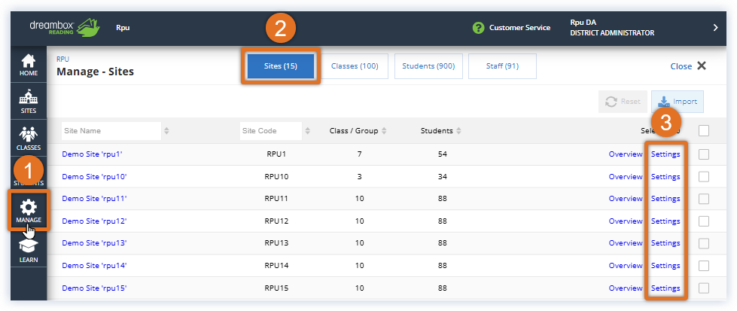Open Overview for site RPU15
The width and height of the screenshot is (737, 311).
(626, 288)
